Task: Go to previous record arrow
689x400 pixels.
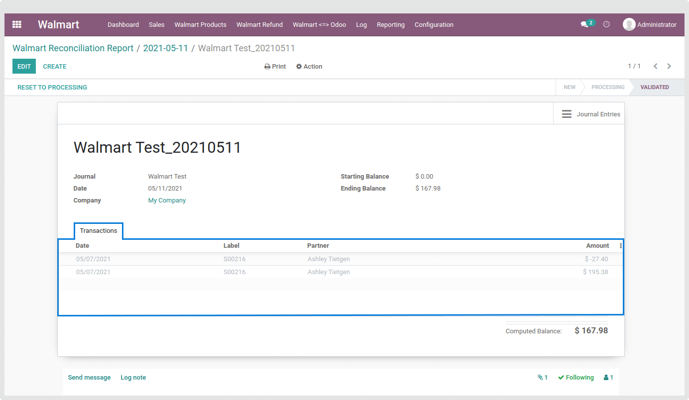Action: (656, 66)
